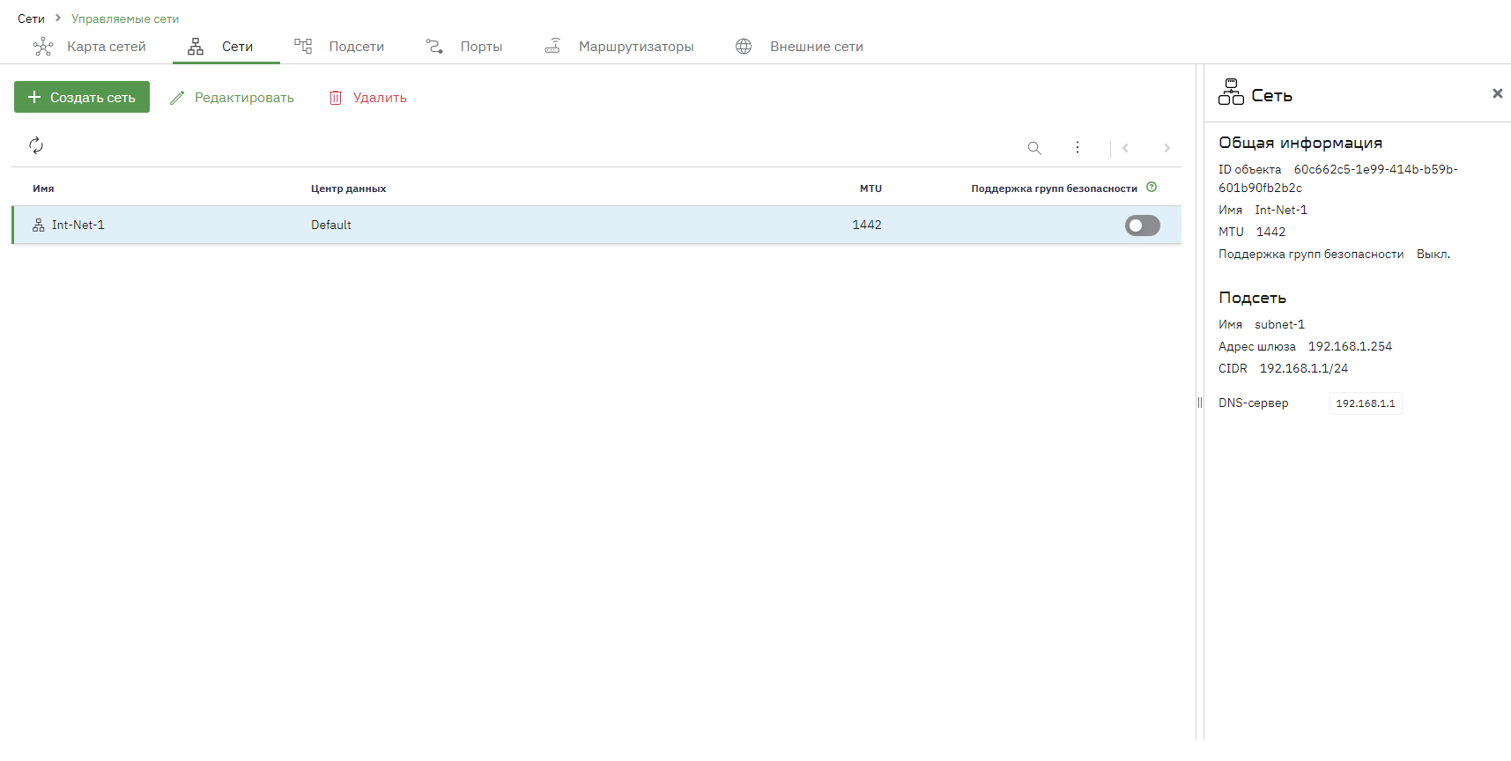This screenshot has width=1511, height=761.
Task: Open the three-dots table options menu
Action: pyautogui.click(x=1078, y=148)
